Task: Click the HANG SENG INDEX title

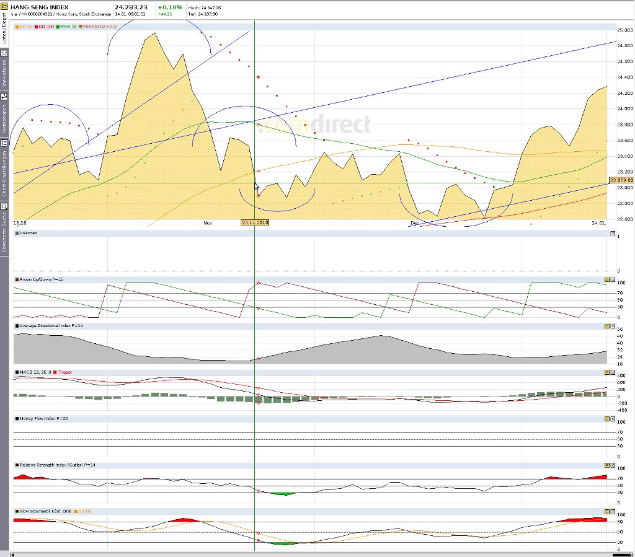Action: point(40,7)
